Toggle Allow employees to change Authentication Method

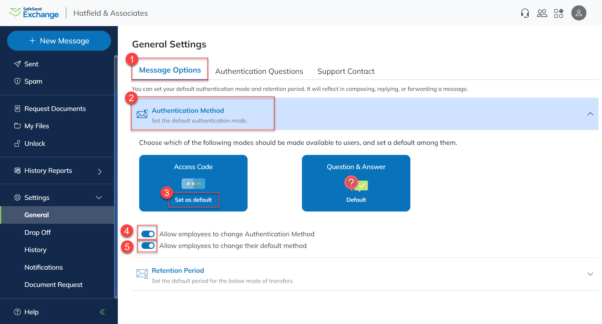click(x=147, y=233)
